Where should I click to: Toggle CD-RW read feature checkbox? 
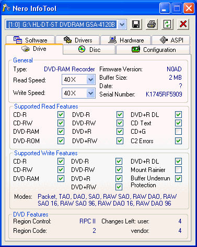(x=61, y=123)
